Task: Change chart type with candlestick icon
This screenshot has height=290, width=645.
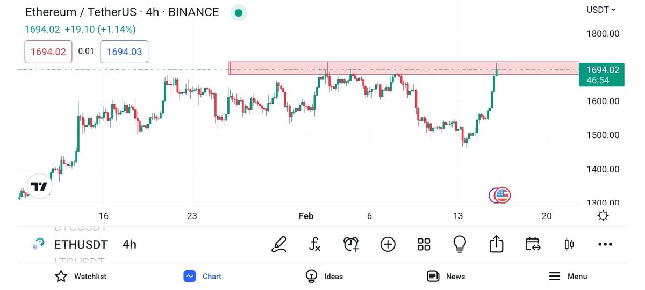Action: click(569, 244)
